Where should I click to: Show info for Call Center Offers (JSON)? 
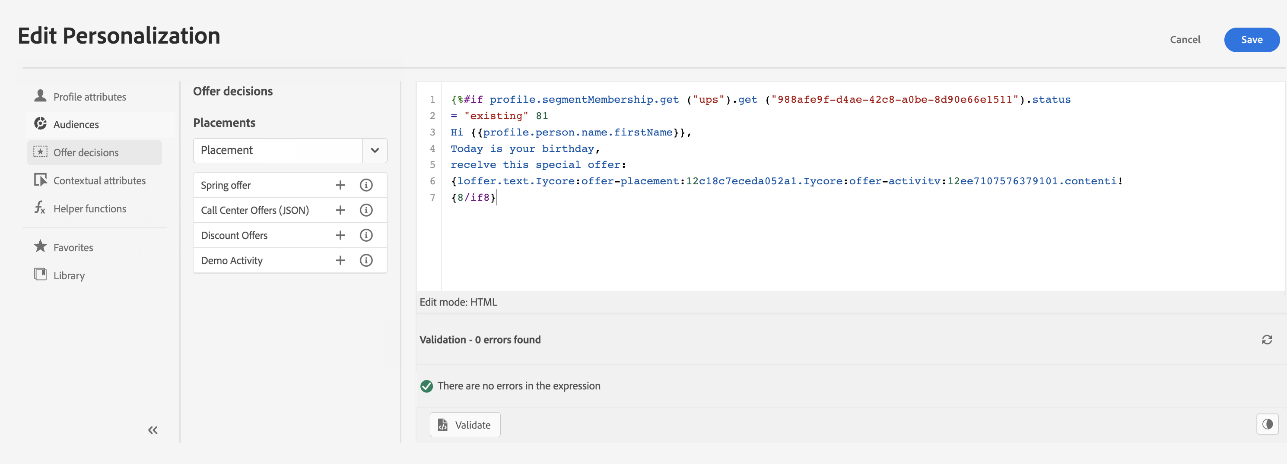[366, 210]
